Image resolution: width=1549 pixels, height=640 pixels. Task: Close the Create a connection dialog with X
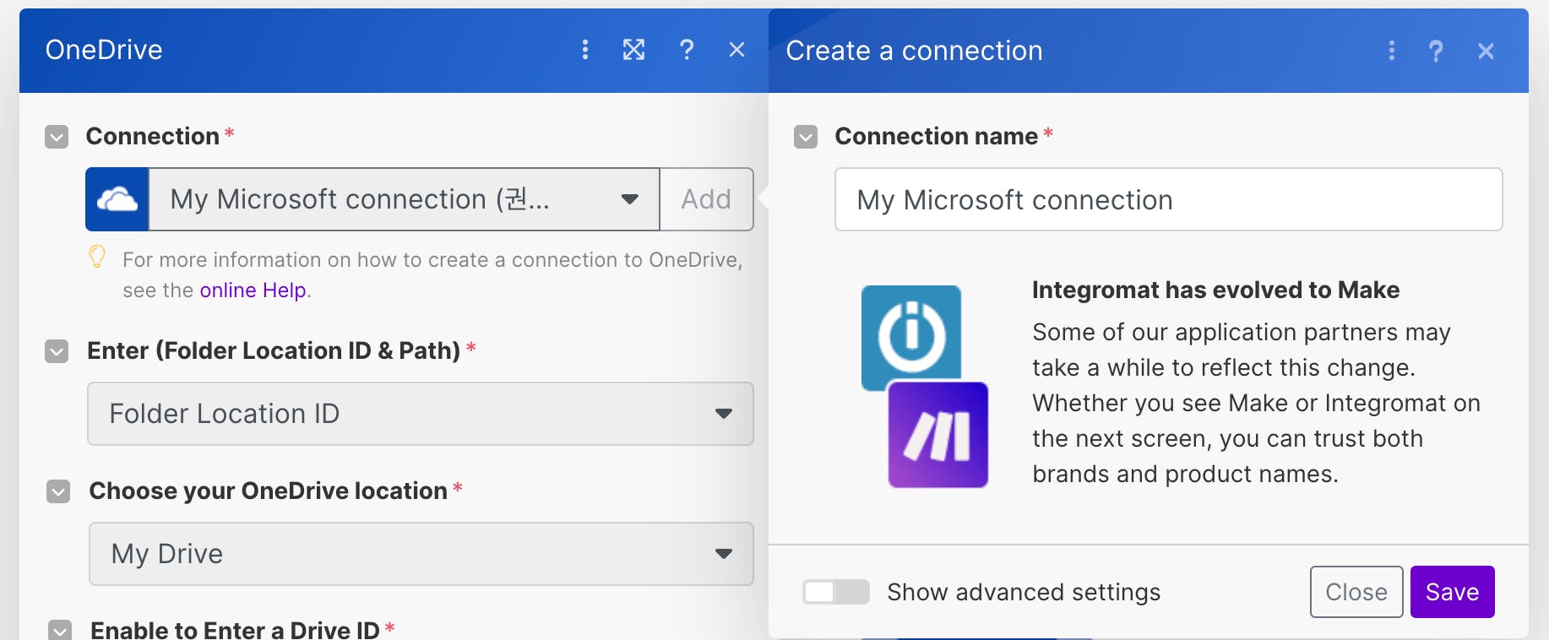(x=1486, y=51)
